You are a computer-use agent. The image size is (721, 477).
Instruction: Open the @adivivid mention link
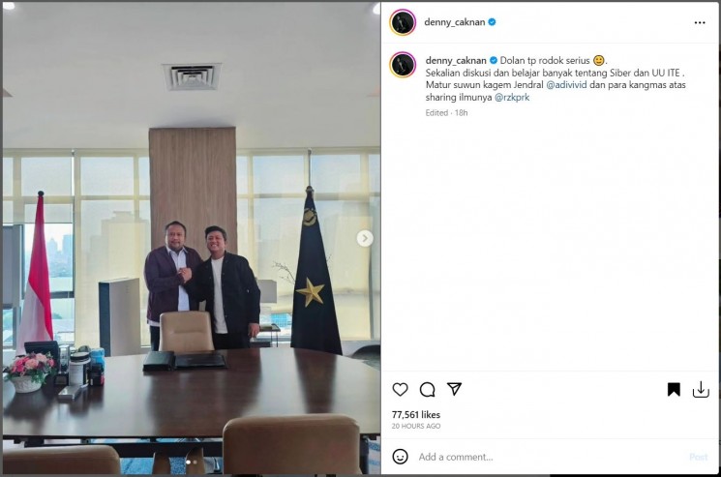click(x=566, y=84)
